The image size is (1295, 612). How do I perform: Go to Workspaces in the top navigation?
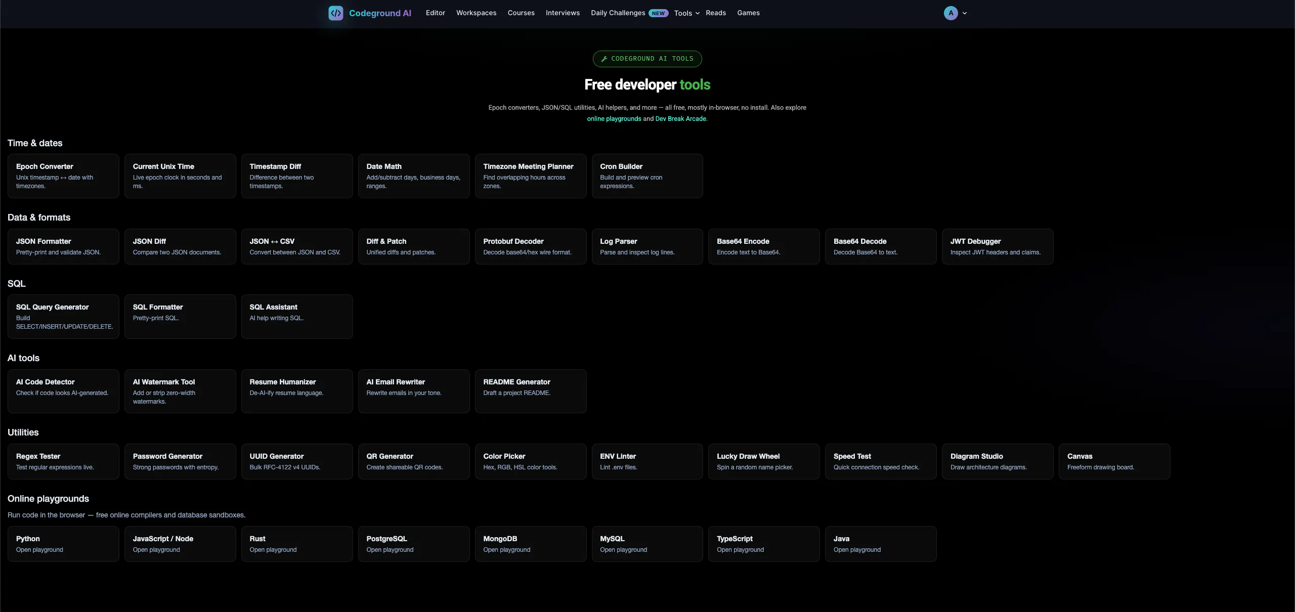tap(476, 13)
